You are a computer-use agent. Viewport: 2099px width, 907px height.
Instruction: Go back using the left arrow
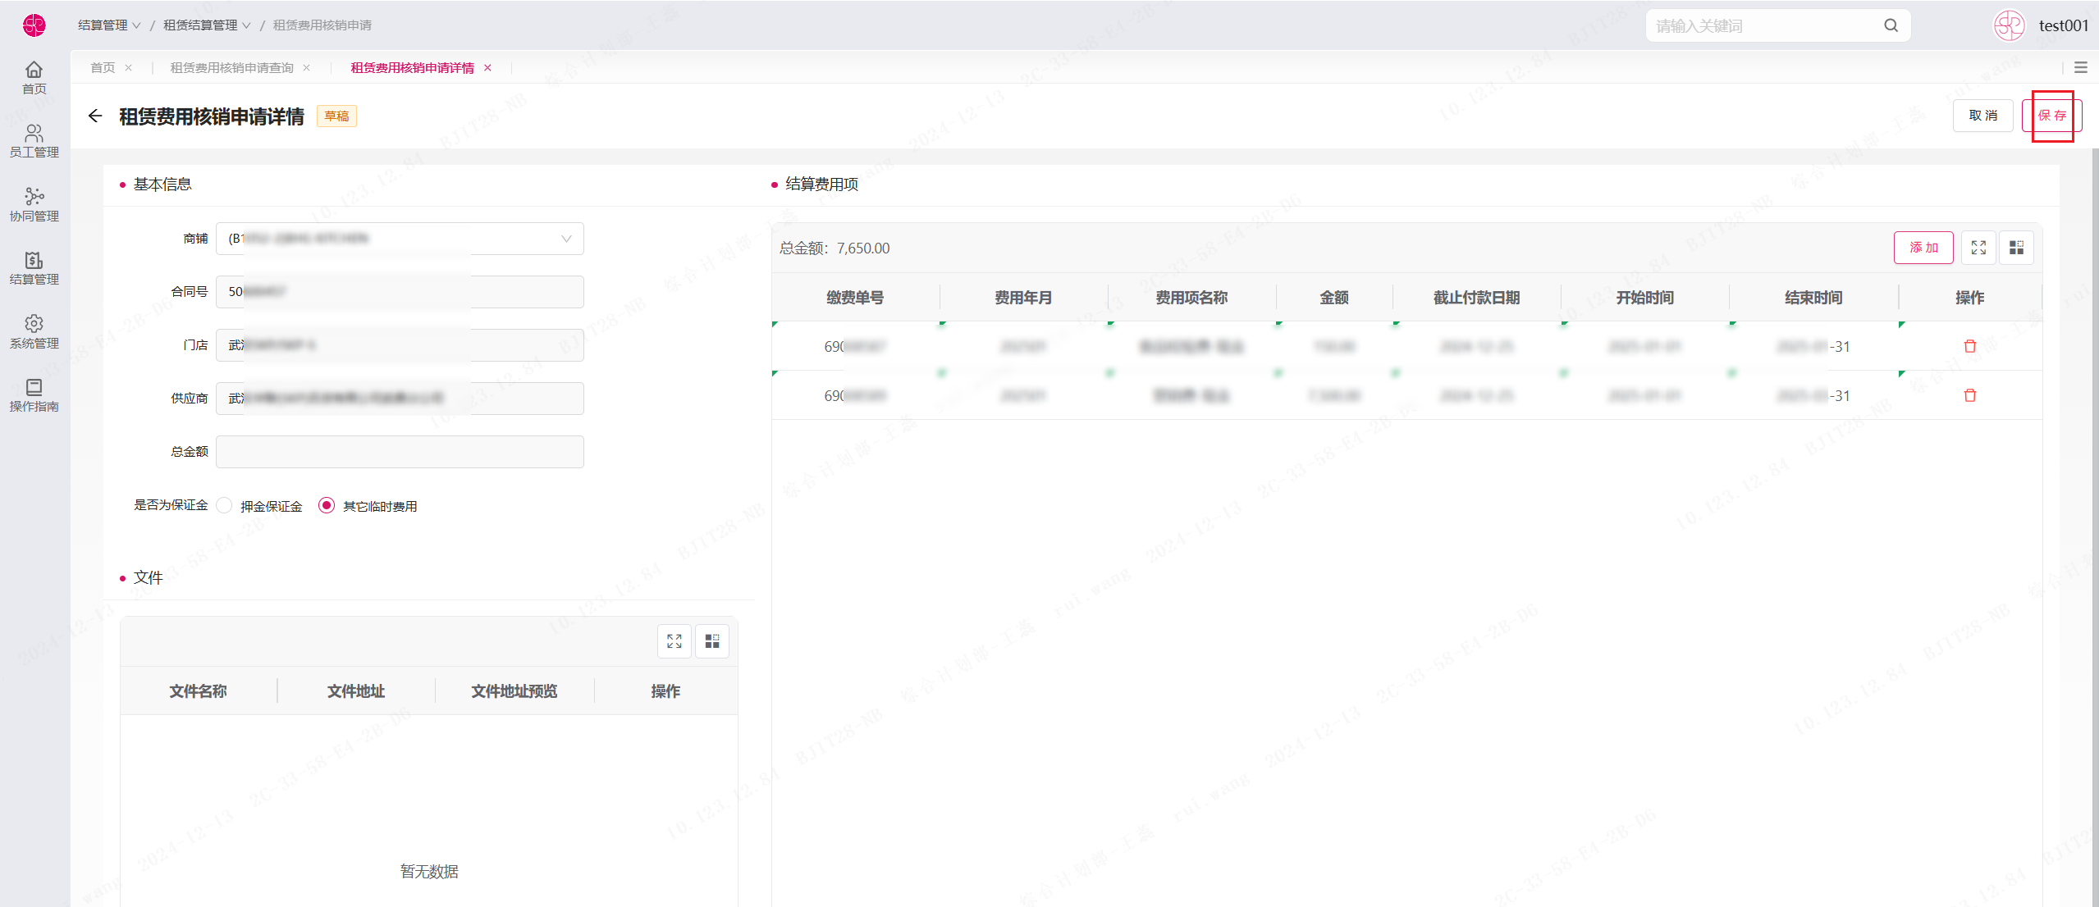95,116
